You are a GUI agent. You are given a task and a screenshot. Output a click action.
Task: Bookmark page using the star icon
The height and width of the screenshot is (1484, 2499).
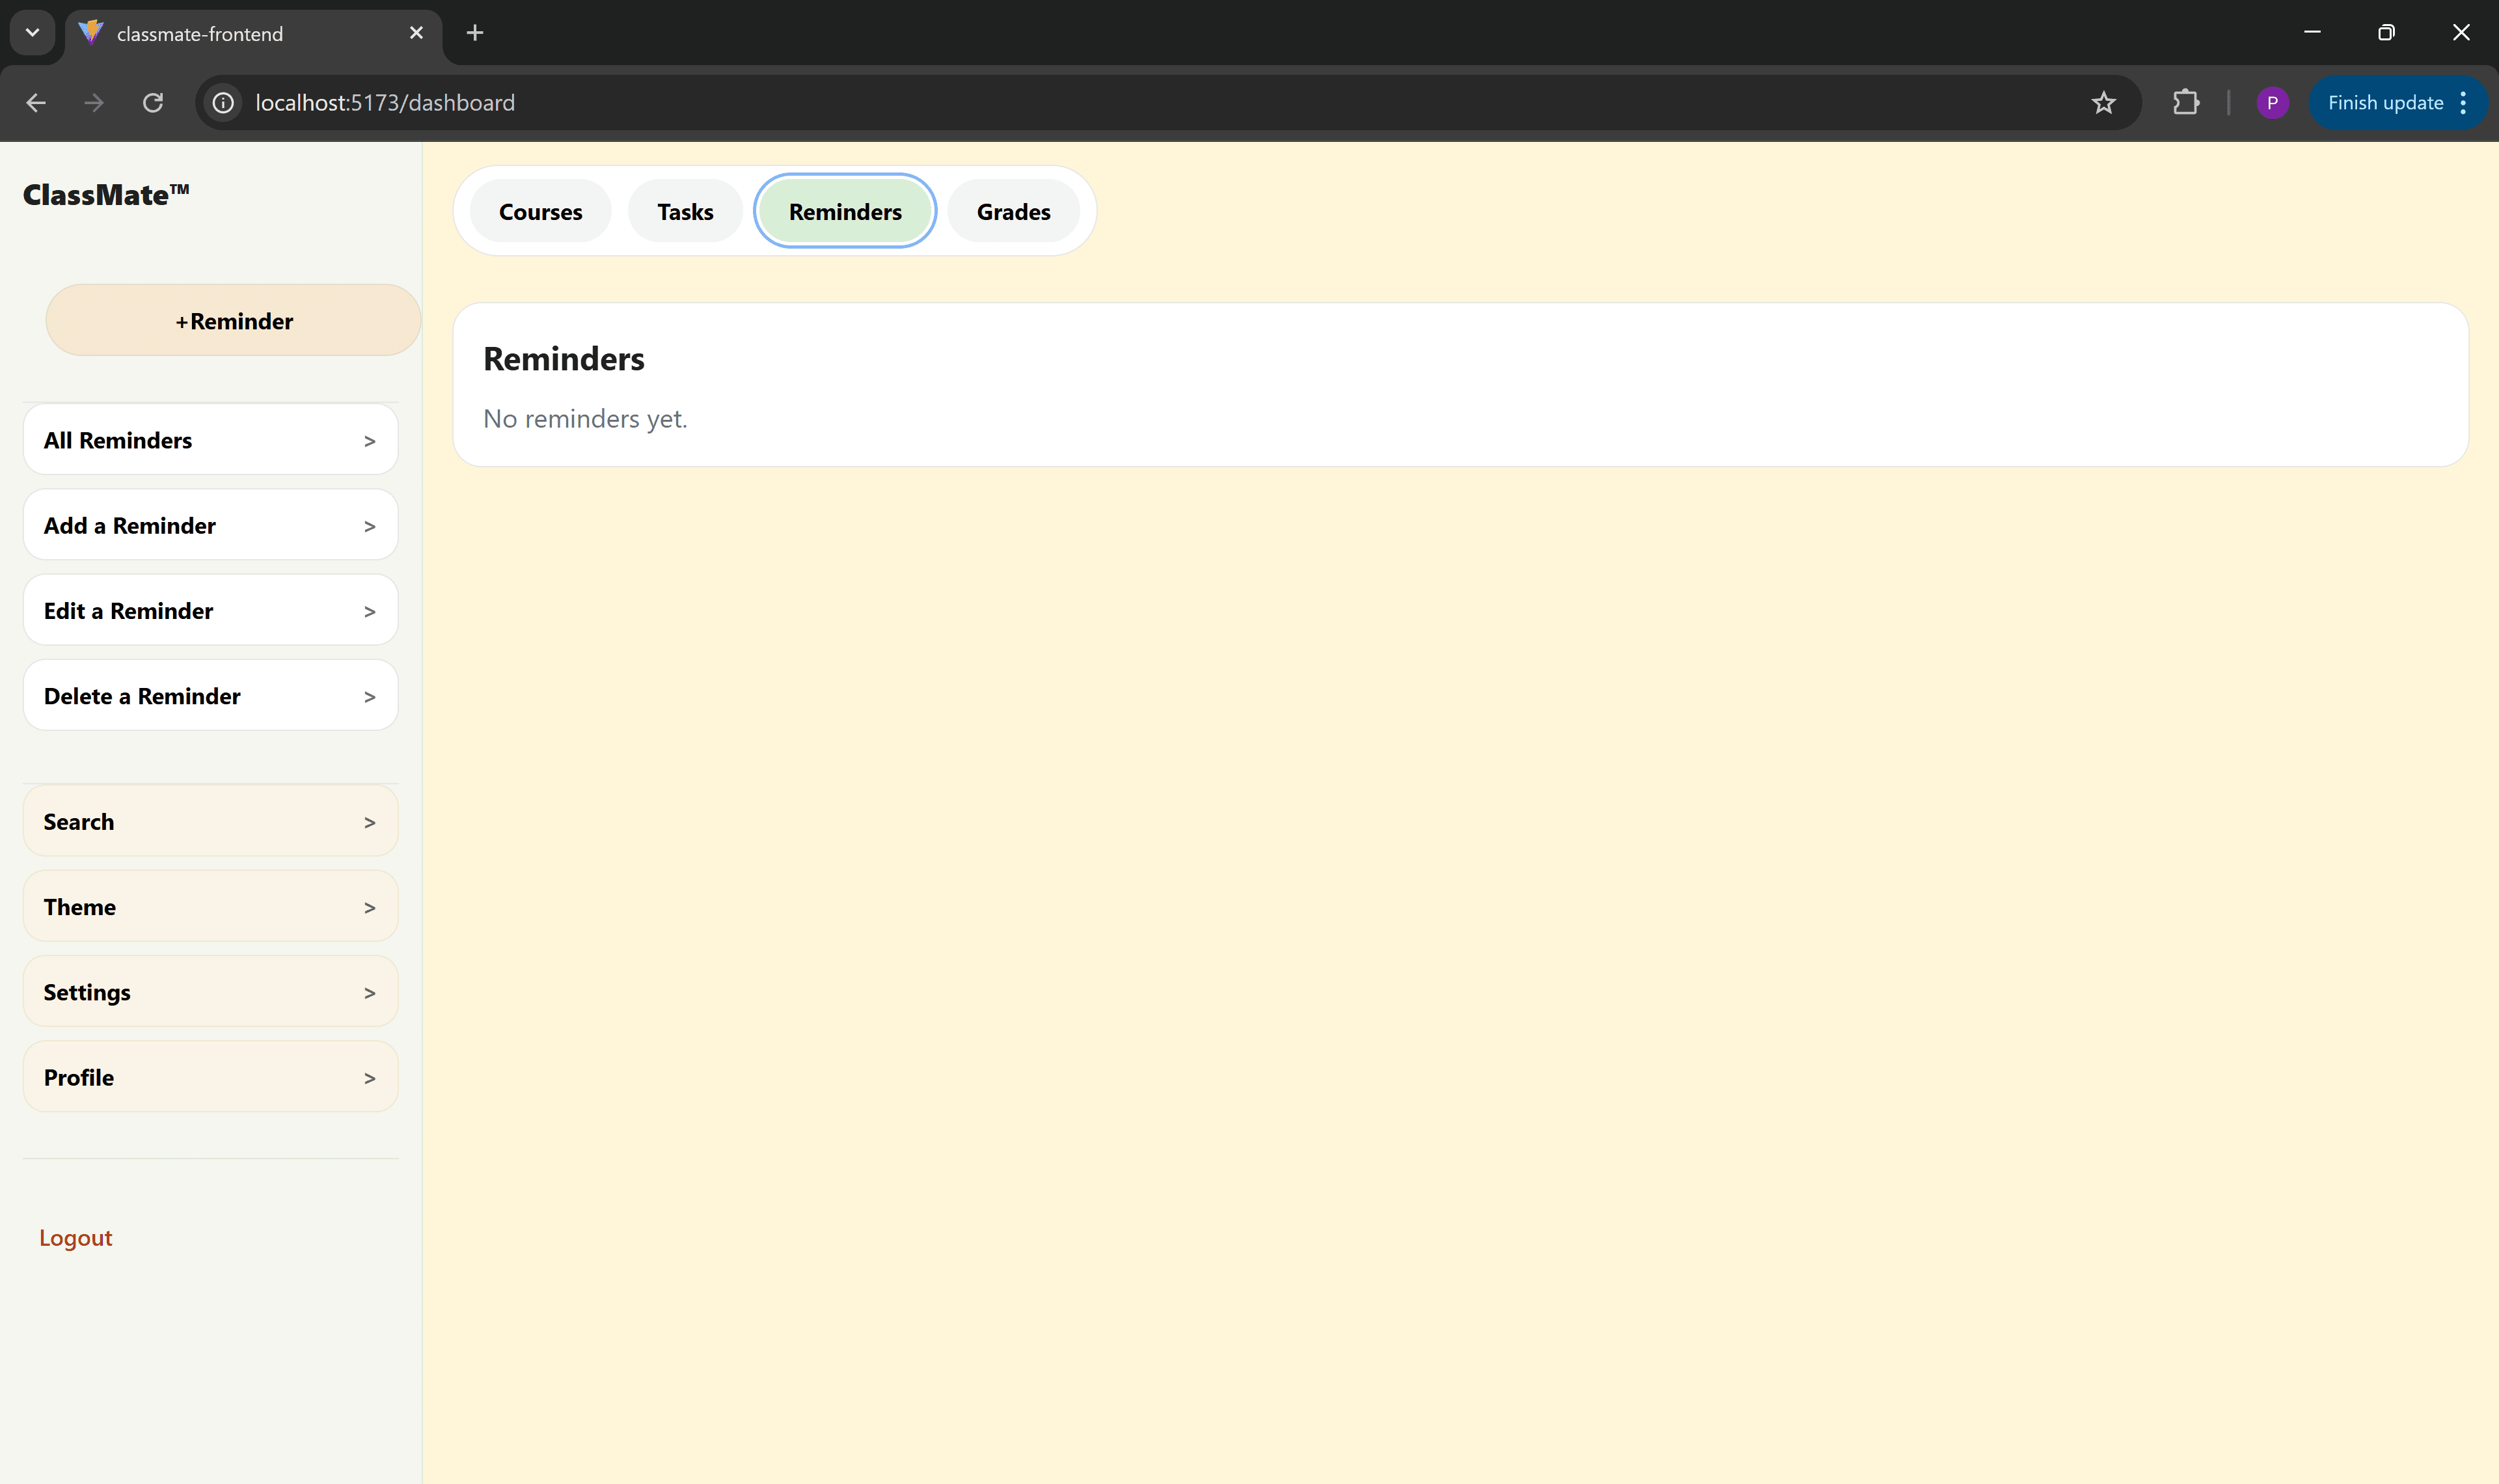pos(2103,103)
